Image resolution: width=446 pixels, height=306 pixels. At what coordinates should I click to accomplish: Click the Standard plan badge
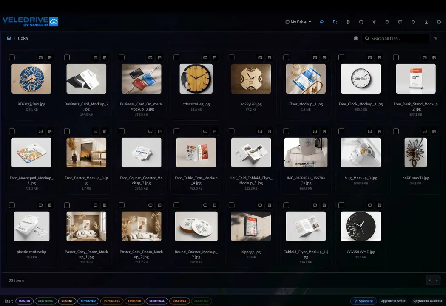click(x=364, y=301)
